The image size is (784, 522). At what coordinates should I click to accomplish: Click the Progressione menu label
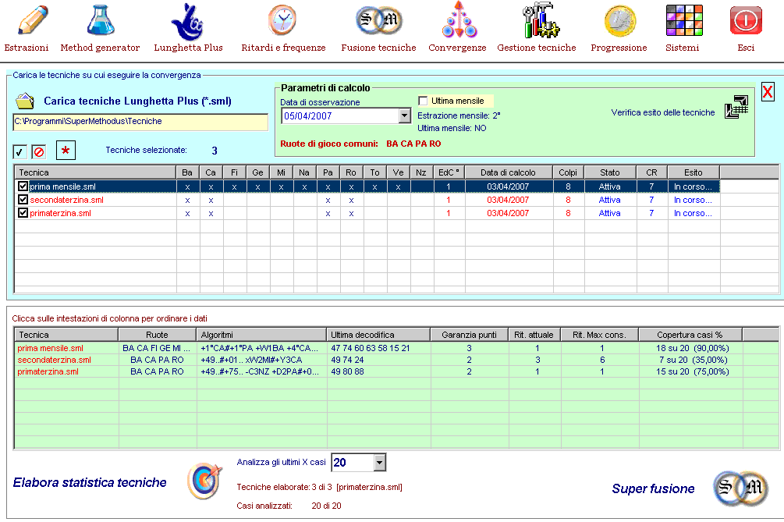click(x=619, y=48)
